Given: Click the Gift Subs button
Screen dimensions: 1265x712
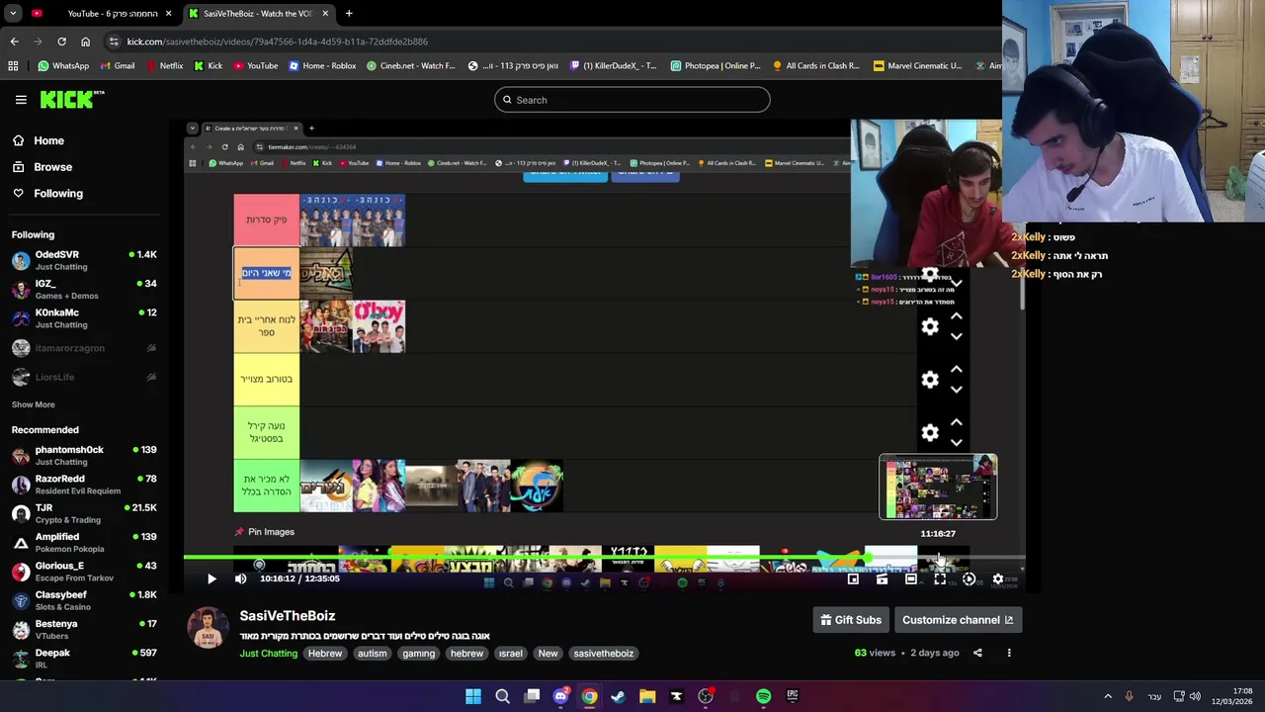Looking at the screenshot, I should 851,620.
